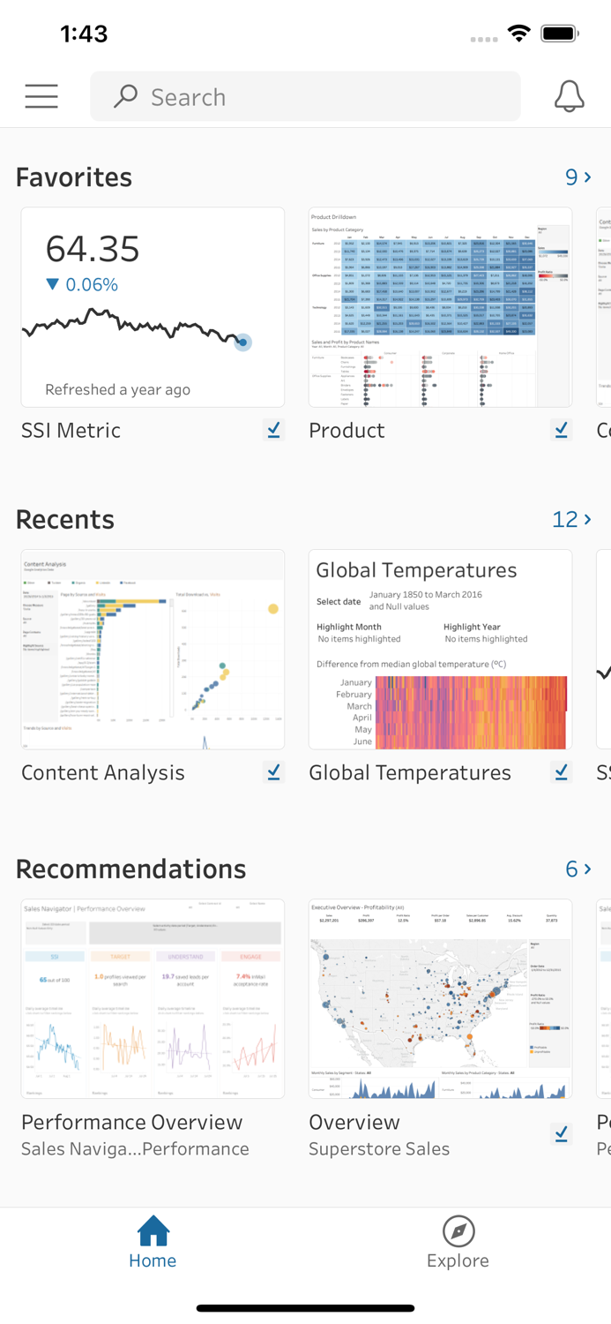
Task: Switch to the Explore tab label
Action: (x=458, y=1260)
